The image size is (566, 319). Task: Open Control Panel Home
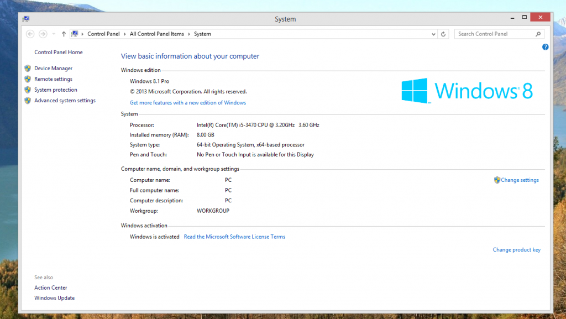[59, 53]
